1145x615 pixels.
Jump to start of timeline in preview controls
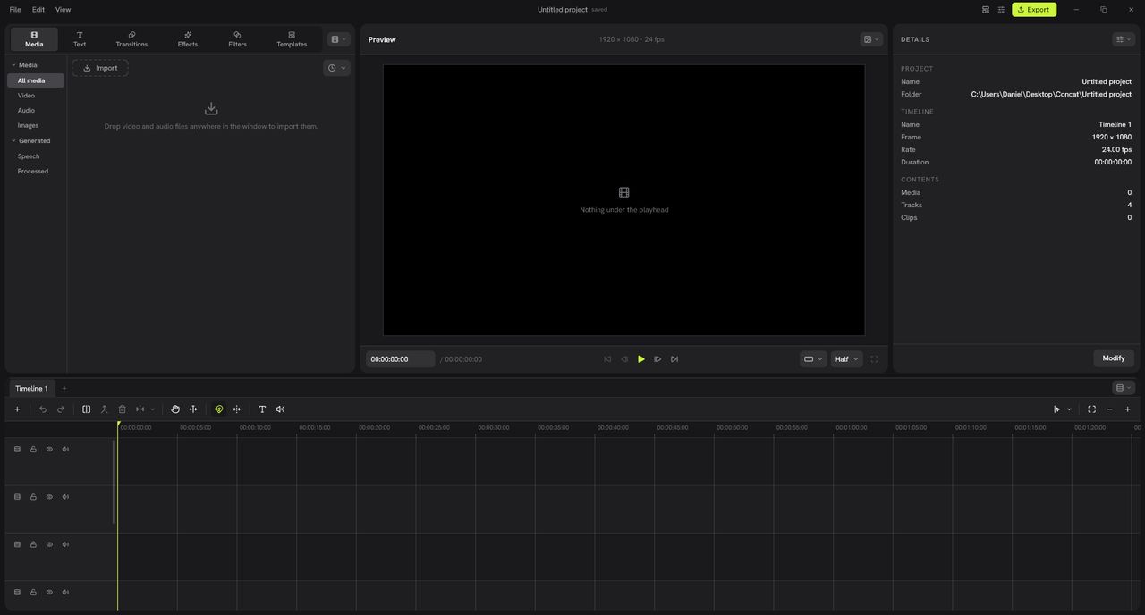(x=607, y=359)
